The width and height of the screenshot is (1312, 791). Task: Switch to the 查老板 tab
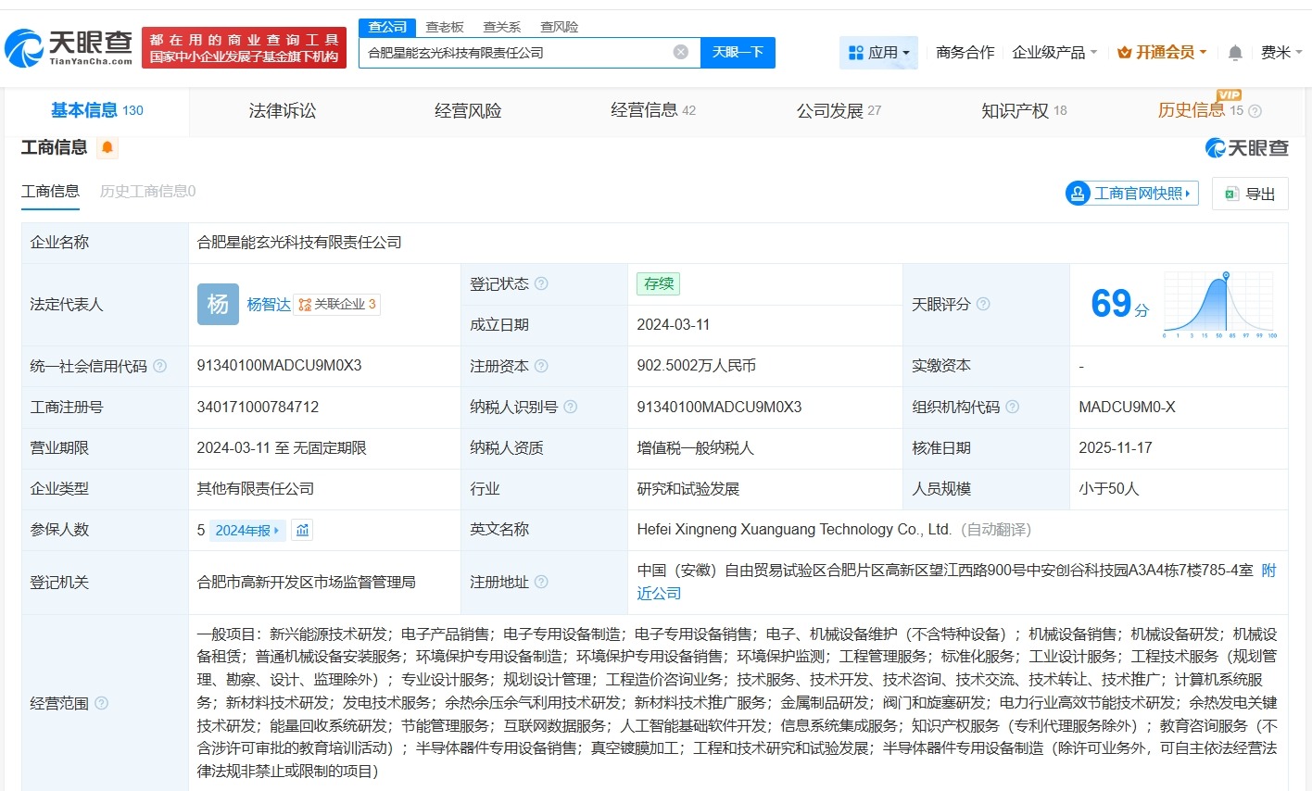pyautogui.click(x=445, y=27)
